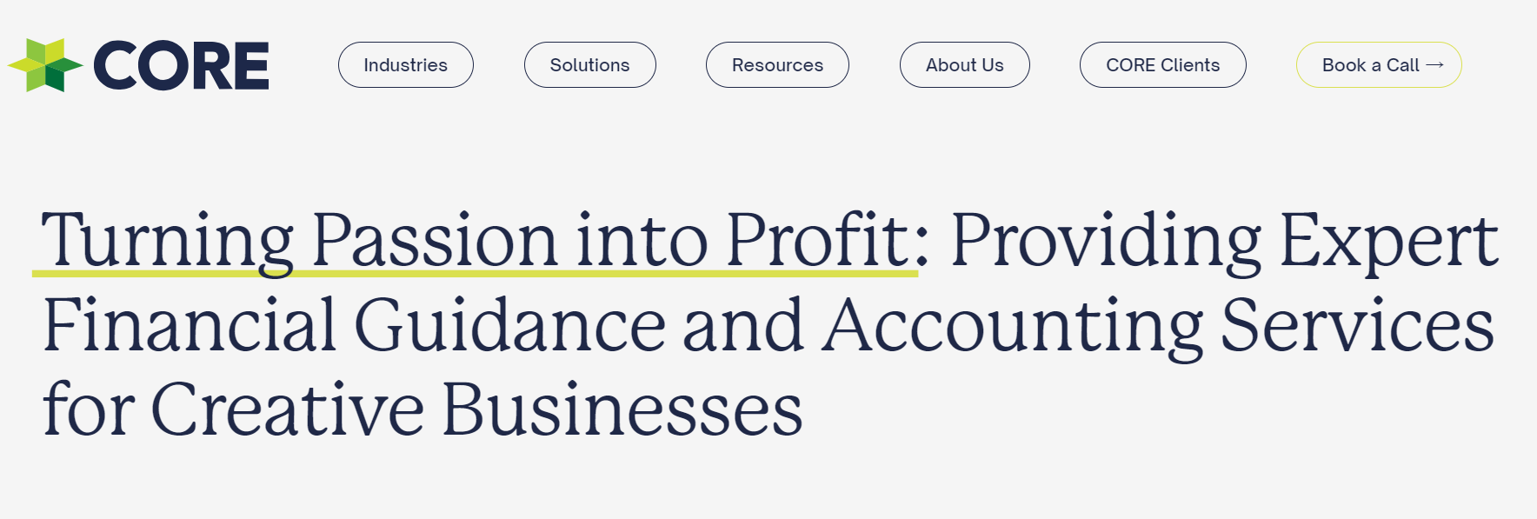The height and width of the screenshot is (519, 1537).
Task: Click the word "Financial" in the headline
Action: coord(189,326)
